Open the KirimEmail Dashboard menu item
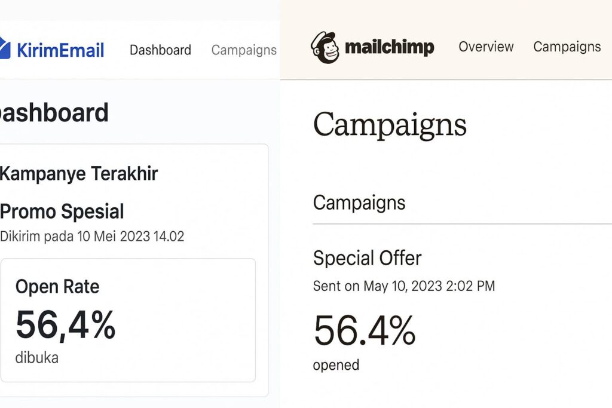Viewport: 612px width, 408px height. 160,50
